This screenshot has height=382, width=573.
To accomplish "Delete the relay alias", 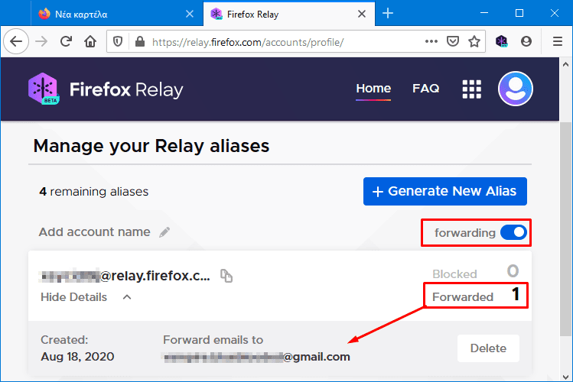I will point(488,348).
